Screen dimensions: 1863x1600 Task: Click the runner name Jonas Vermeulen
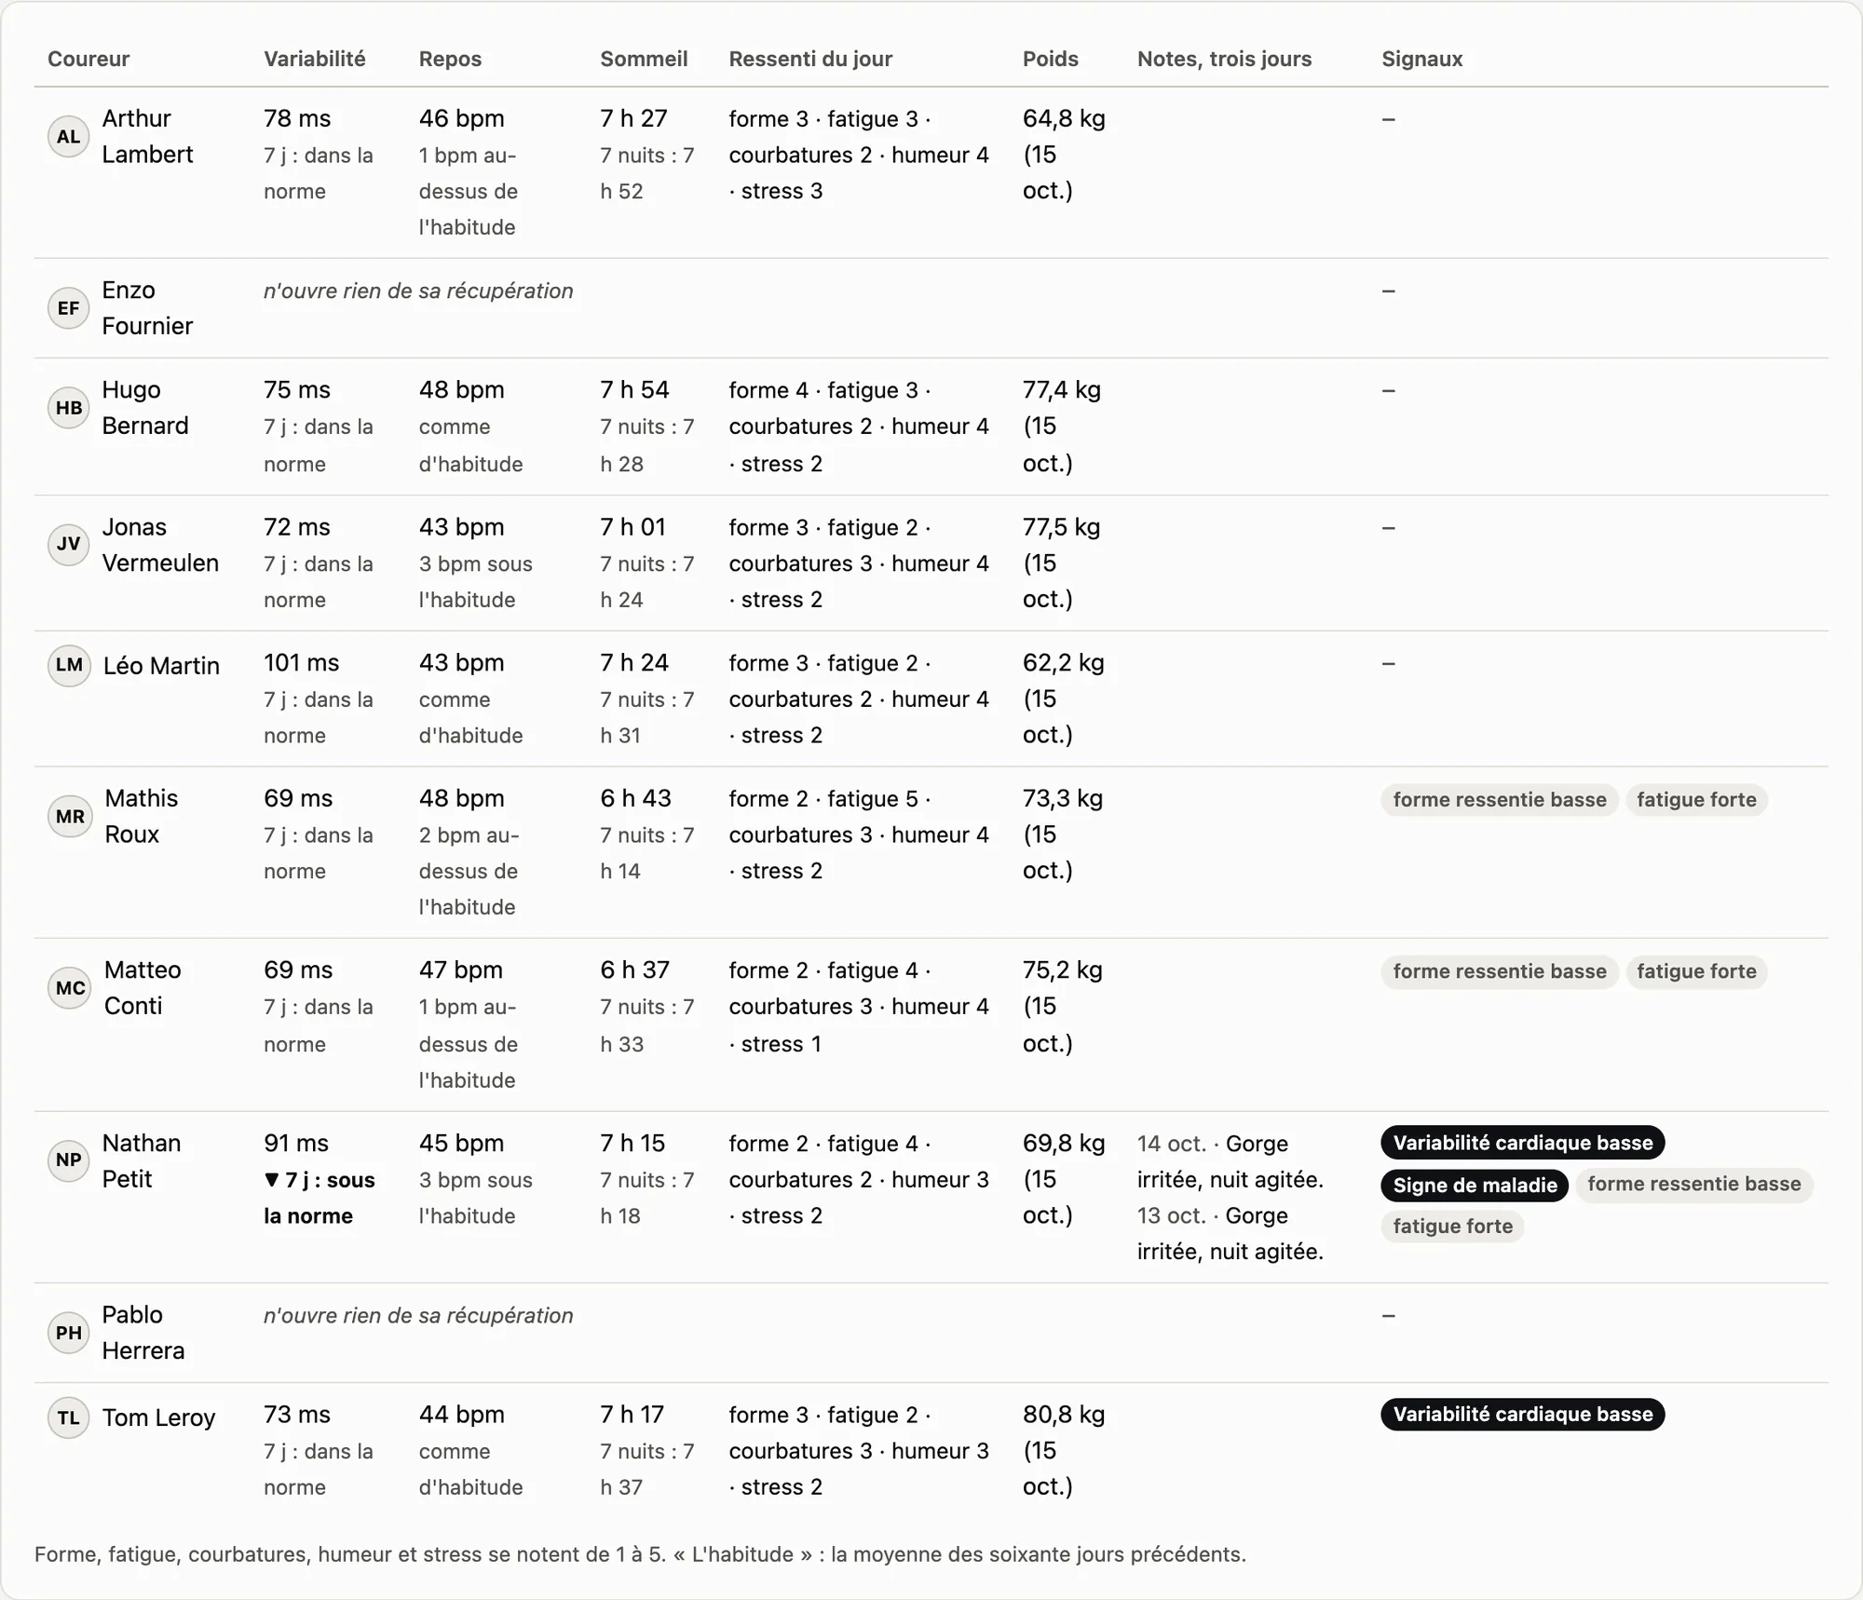click(x=160, y=545)
